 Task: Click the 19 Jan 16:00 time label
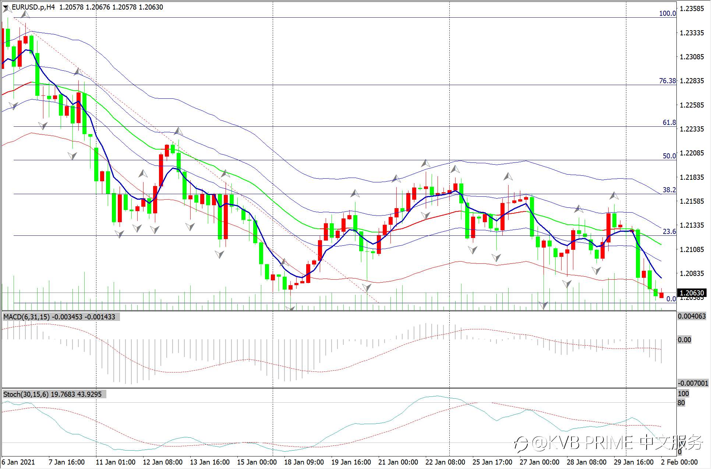tap(351, 462)
